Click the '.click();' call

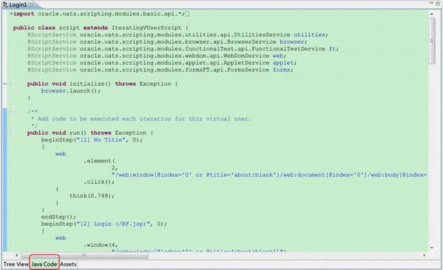pyautogui.click(x=99, y=182)
